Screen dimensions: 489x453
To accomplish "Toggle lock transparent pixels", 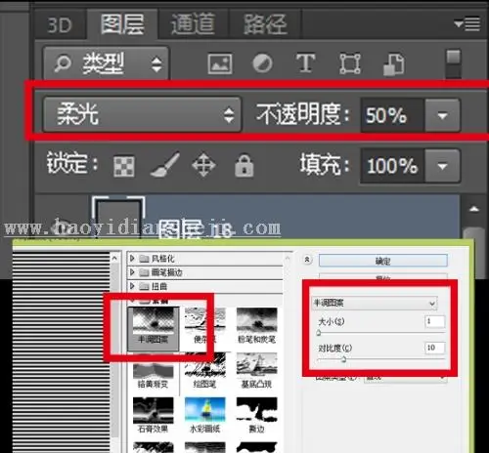I will (x=124, y=166).
